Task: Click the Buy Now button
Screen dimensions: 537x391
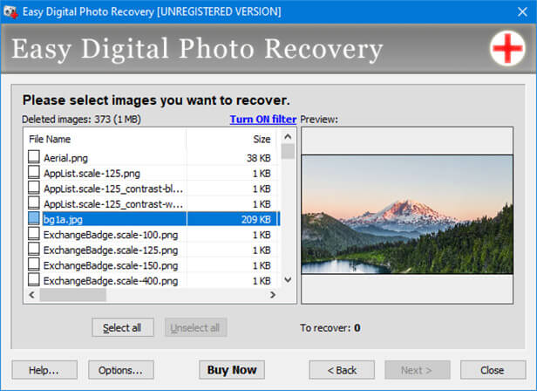Action: click(x=232, y=370)
